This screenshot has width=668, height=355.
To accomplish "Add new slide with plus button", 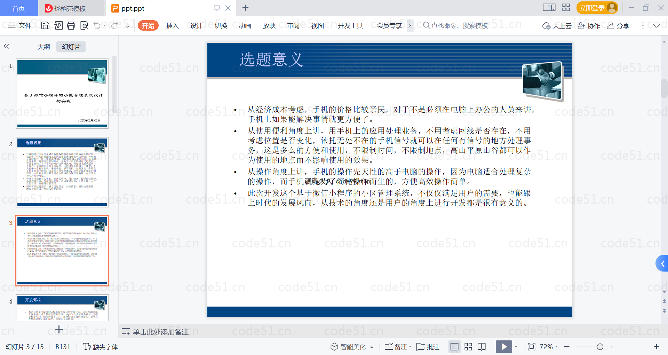I will (x=59, y=329).
